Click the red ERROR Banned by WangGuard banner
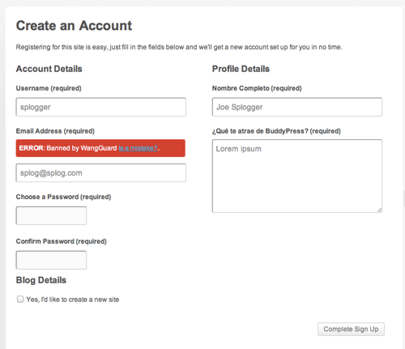Image resolution: width=405 pixels, height=349 pixels. 100,148
